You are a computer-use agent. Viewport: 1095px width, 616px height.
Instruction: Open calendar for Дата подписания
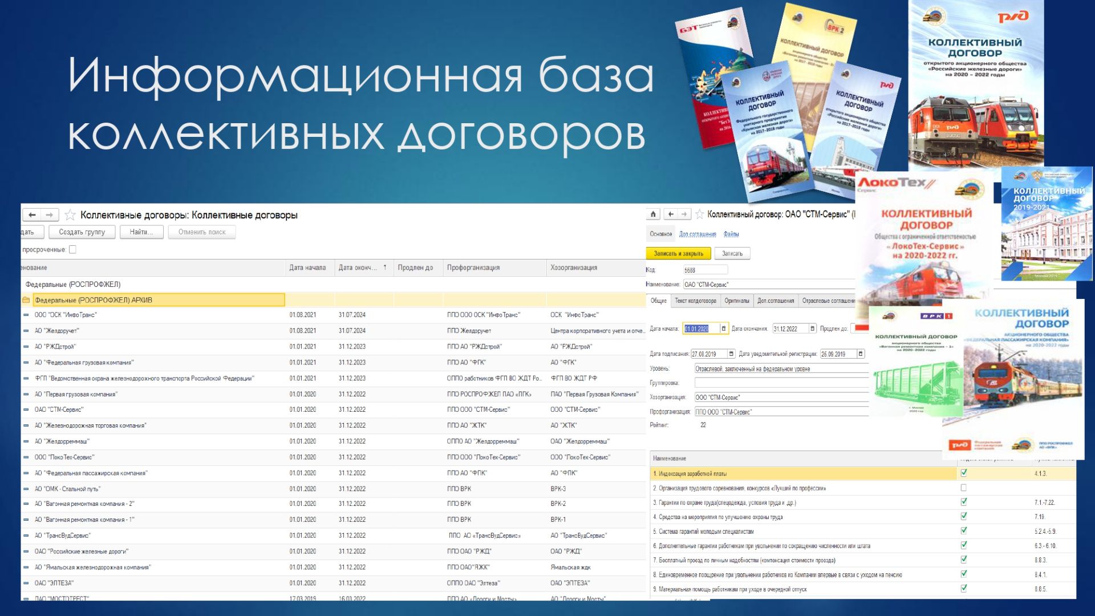(x=731, y=354)
